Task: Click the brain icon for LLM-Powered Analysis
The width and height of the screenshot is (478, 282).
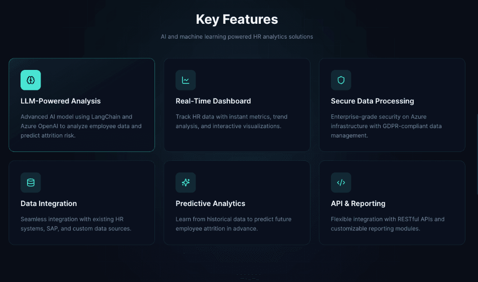Action: 31,80
